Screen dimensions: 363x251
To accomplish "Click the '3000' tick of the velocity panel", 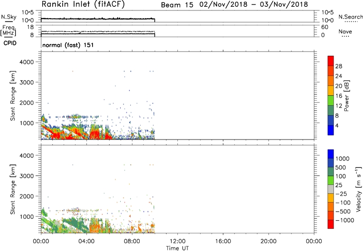I will pos(27,176).
